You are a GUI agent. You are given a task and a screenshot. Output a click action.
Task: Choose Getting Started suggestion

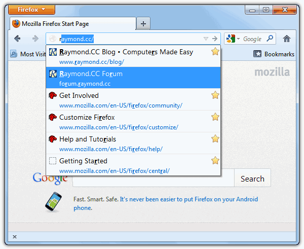pyautogui.click(x=133, y=165)
